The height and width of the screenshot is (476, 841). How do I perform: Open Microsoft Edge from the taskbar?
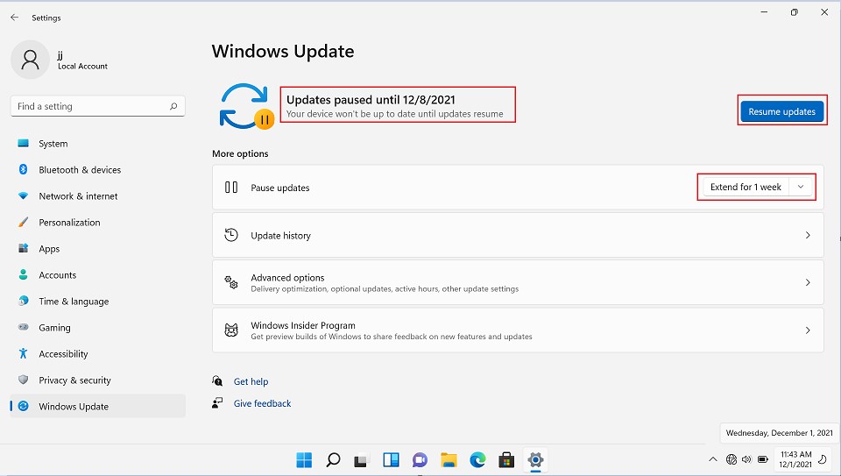(477, 459)
